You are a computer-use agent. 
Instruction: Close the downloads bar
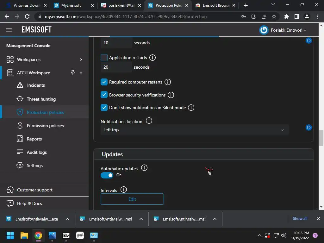[318, 219]
